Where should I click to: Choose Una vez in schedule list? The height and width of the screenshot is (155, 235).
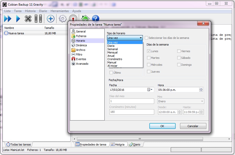tap(125, 42)
